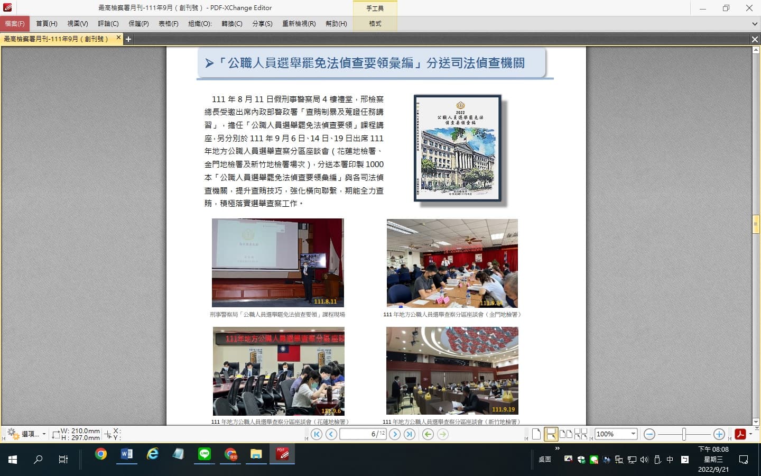Viewport: 761px width, 476px height.
Task: Open the 檔案(F) file menu
Action: (x=15, y=24)
